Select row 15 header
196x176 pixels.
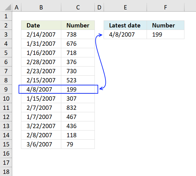[6, 144]
